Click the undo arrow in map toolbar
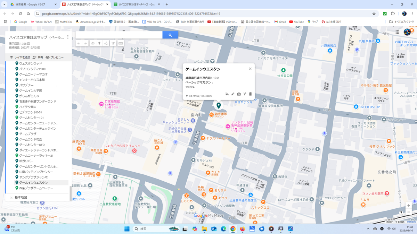This screenshot has height=234, width=417. pos(79,43)
